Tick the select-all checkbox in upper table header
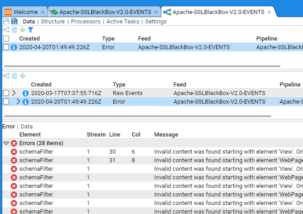The height and width of the screenshot is (214, 303). [6, 39]
